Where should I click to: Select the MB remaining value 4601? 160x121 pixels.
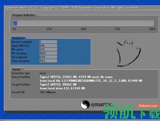48,53
